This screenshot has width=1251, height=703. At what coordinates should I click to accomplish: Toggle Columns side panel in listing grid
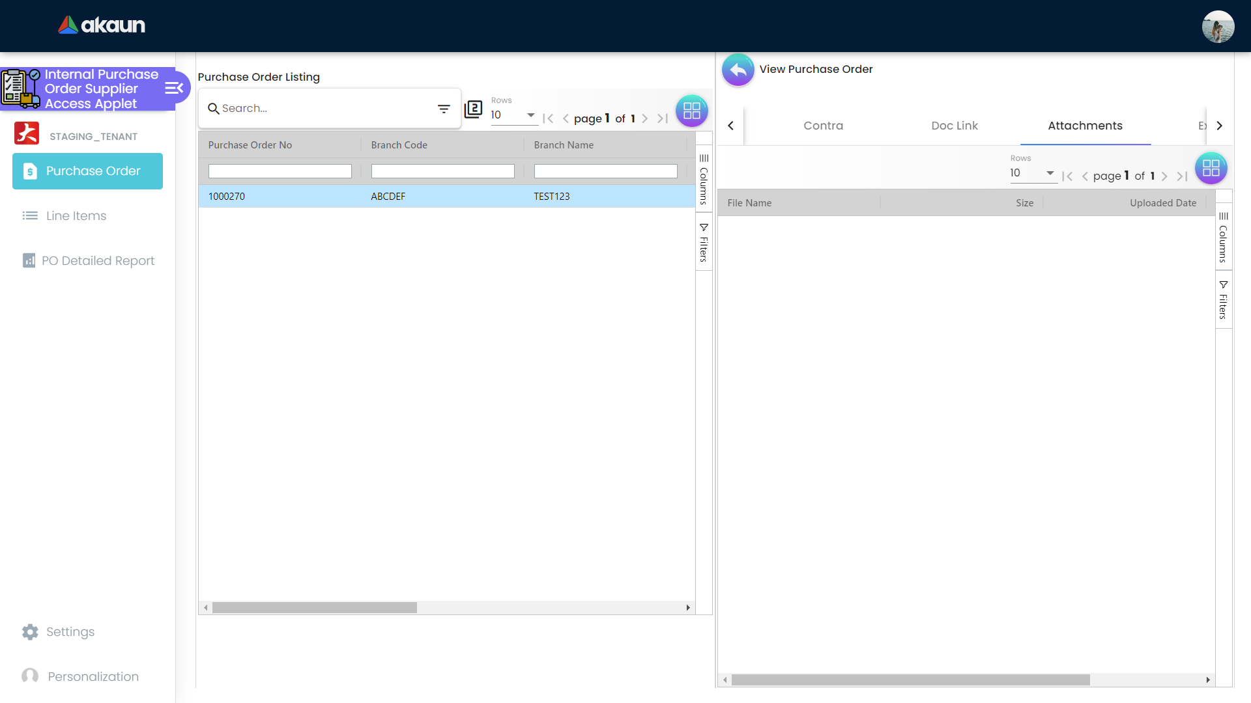pos(704,179)
